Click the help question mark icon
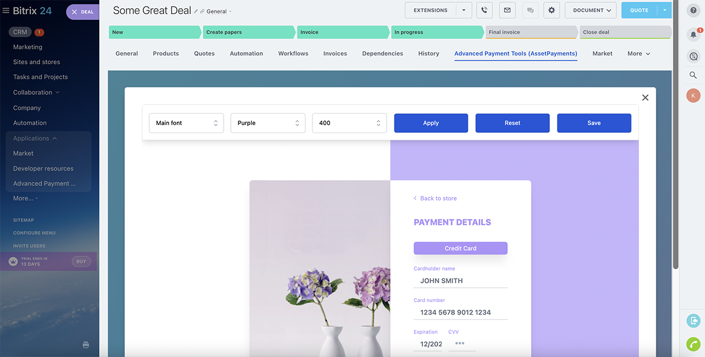This screenshot has height=357, width=705. 693,10
